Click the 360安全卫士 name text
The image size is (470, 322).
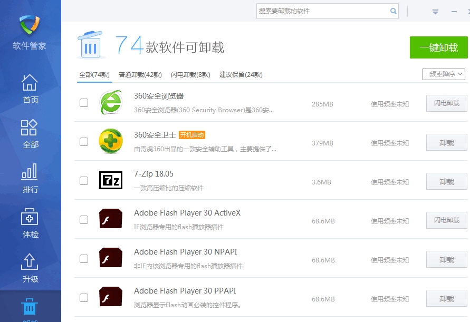(155, 135)
